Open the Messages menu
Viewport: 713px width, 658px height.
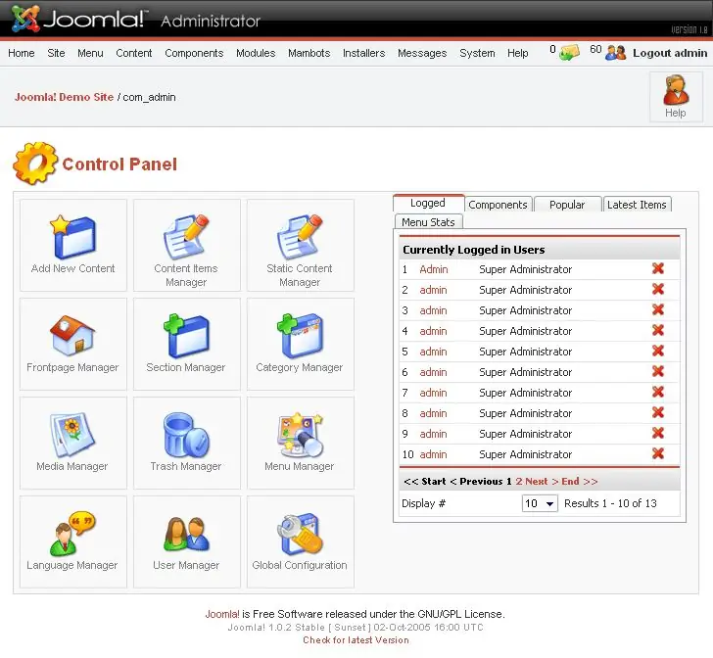(422, 53)
